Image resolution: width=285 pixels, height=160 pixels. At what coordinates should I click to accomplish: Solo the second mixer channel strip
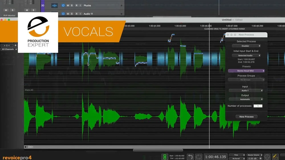tap(33, 10)
